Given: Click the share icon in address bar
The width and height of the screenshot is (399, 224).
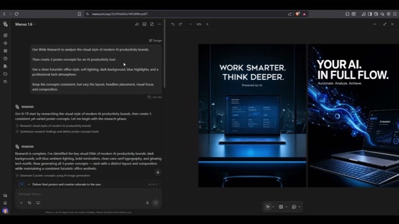Looking at the screenshot, I should click(x=290, y=14).
